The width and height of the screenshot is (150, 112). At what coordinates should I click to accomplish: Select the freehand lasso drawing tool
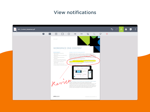pyautogui.click(x=100, y=34)
